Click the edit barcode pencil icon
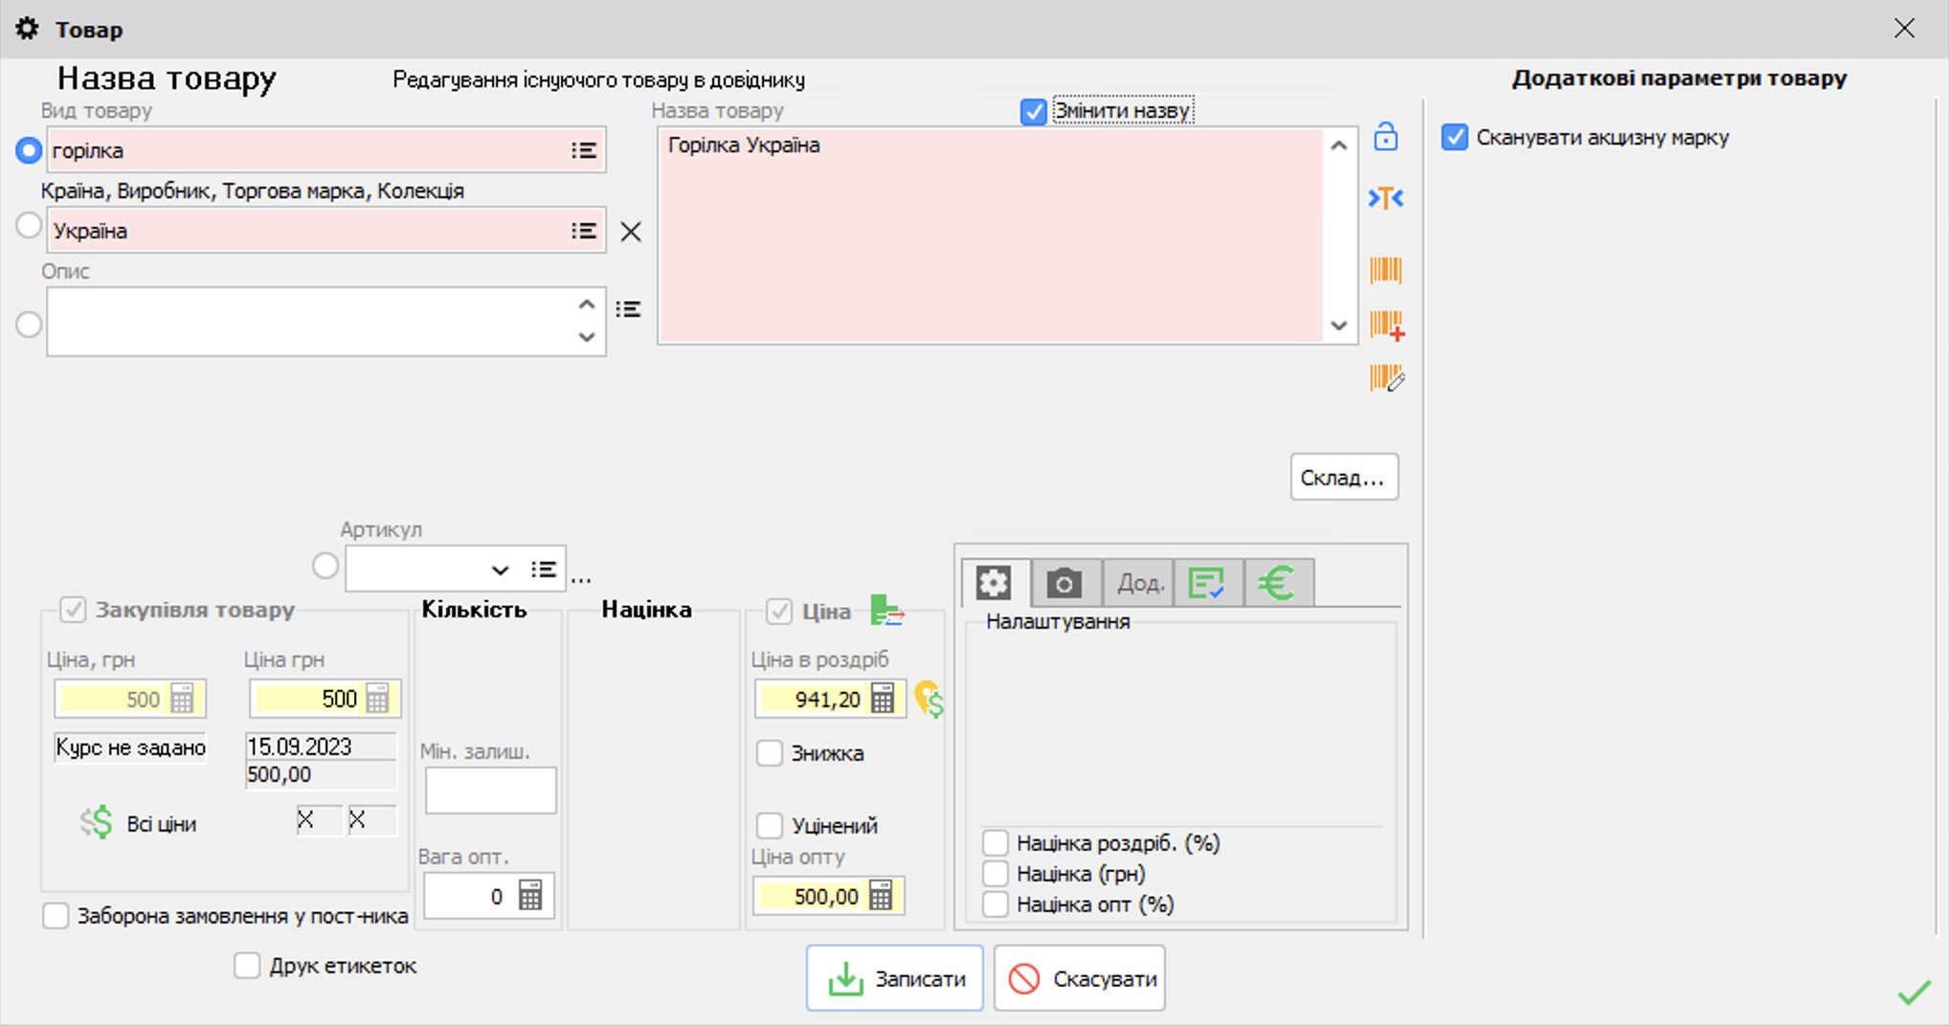 click(x=1386, y=378)
